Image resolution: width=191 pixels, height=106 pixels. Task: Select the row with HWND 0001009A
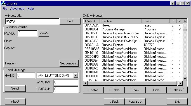click(x=133, y=61)
